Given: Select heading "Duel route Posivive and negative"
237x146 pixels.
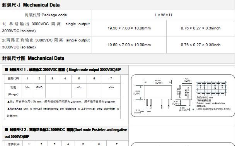Looking at the screenshot, I should (101, 130).
